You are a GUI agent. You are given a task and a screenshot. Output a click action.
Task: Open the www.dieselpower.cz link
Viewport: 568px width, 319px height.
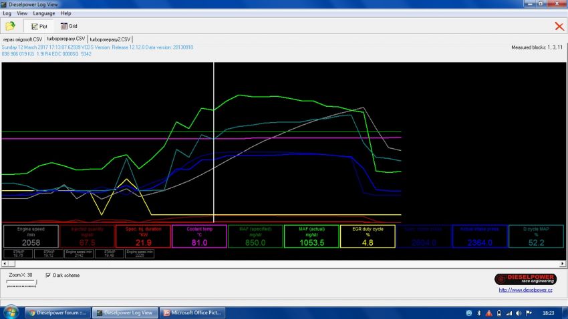point(525,290)
